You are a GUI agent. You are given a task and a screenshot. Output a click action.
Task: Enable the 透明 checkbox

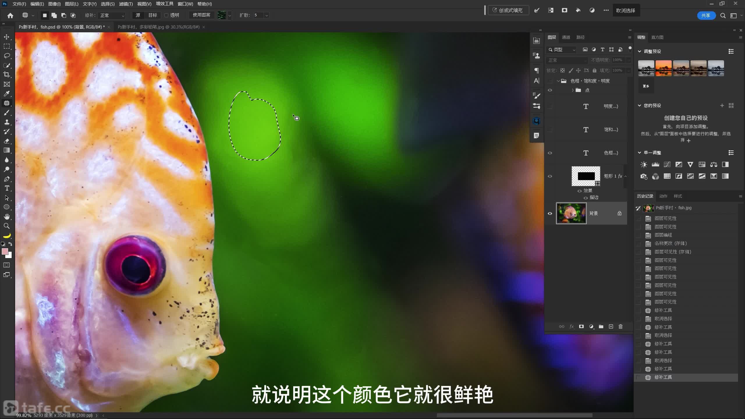pyautogui.click(x=166, y=15)
